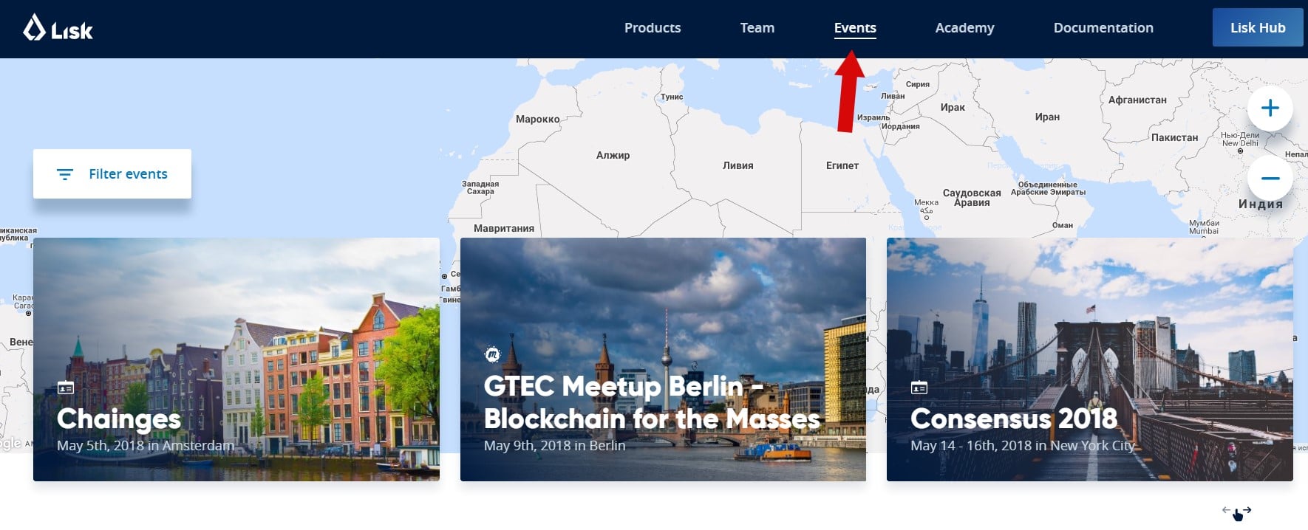Zoom in the map with plus button

(1270, 109)
